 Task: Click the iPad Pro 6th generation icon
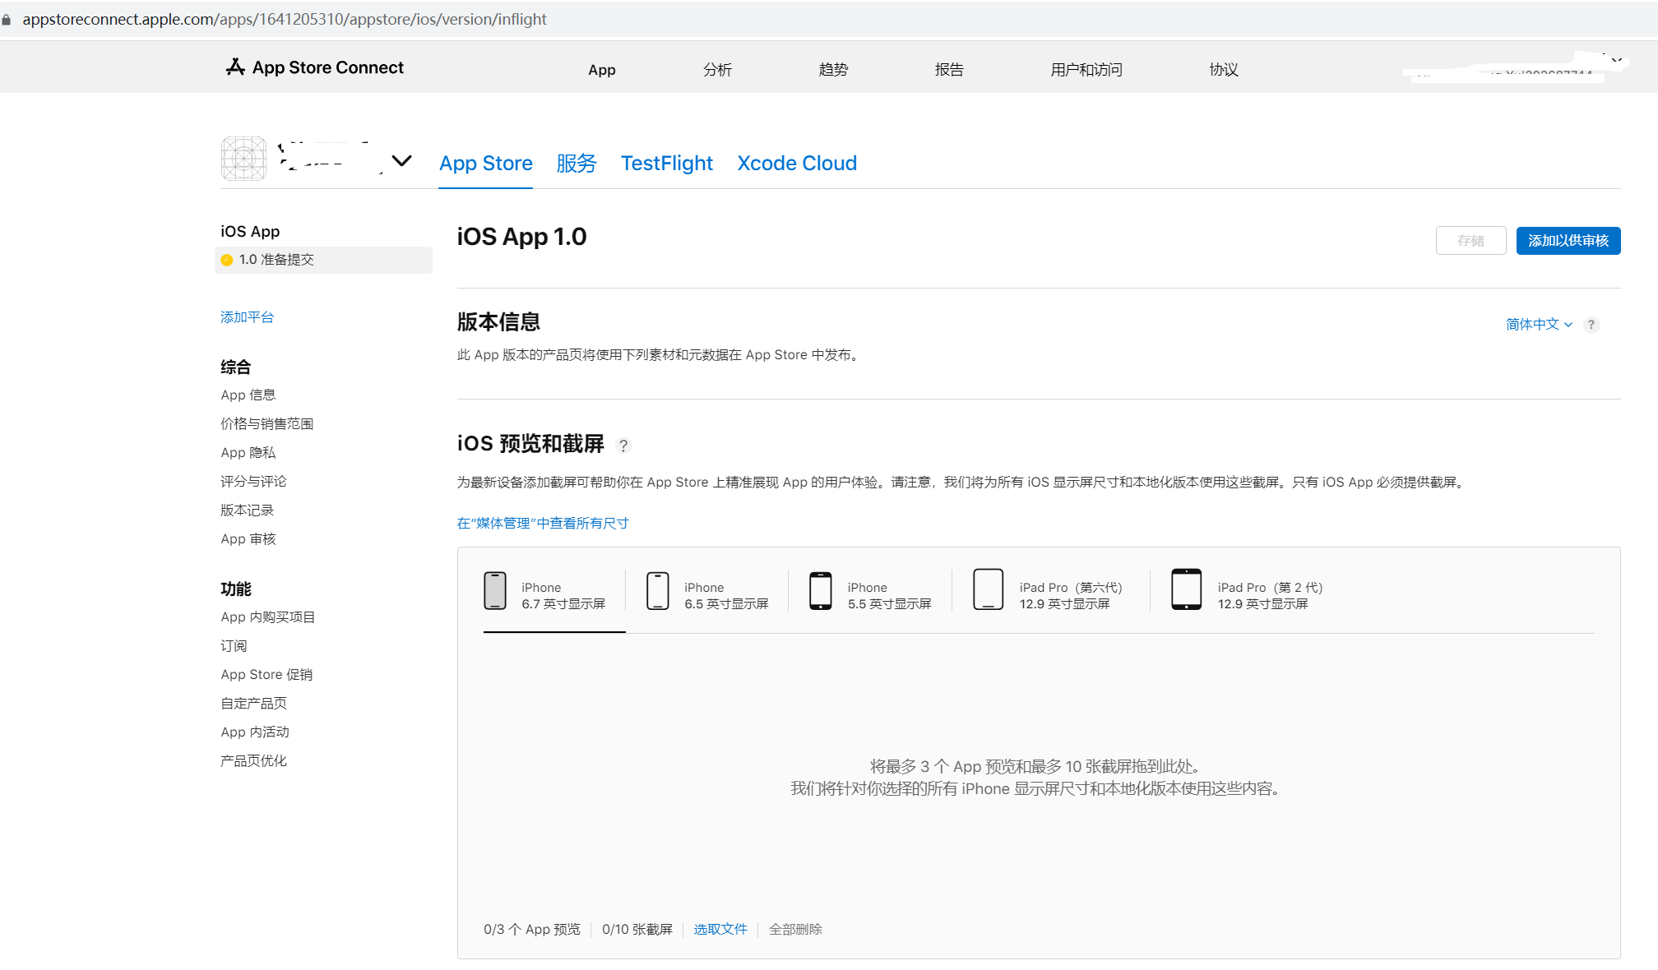click(989, 589)
